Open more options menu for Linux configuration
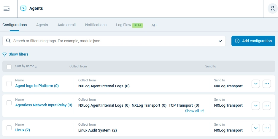This screenshot has width=278, height=139. [x=267, y=128]
